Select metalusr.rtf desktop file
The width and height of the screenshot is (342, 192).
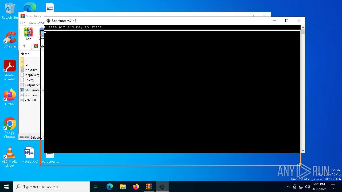tap(30, 155)
